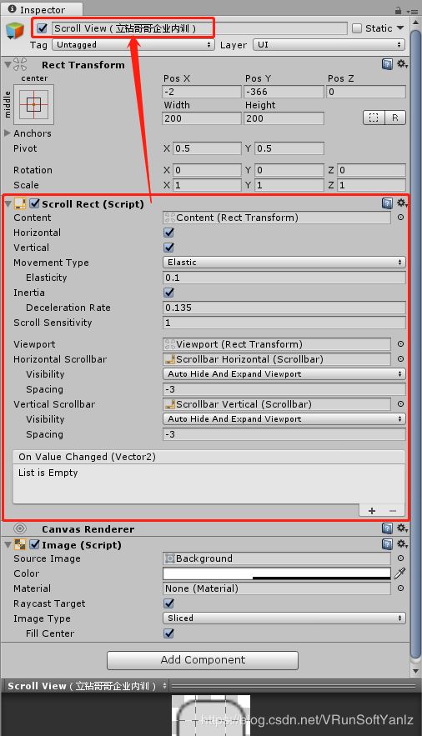Click the Height field
Viewport: 422px width, 736px height.
[x=284, y=118]
